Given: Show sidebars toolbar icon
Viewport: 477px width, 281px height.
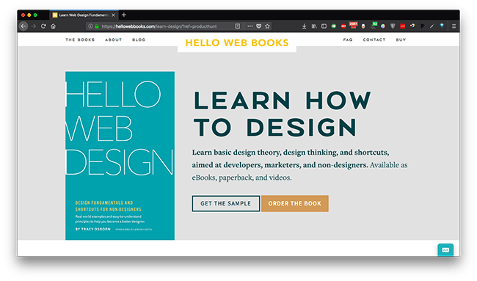Looking at the screenshot, I should (324, 26).
